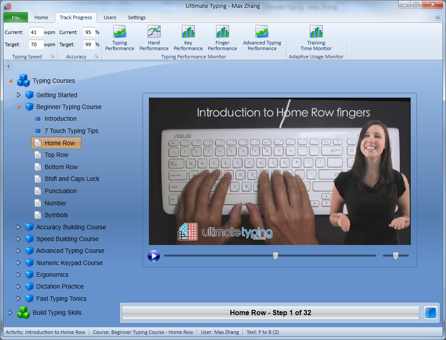Select the Shift and Caps Lock lesson
This screenshot has height=340, width=446.
tap(72, 179)
